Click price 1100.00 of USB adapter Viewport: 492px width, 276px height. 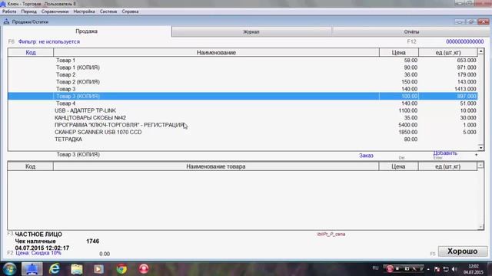coord(408,110)
